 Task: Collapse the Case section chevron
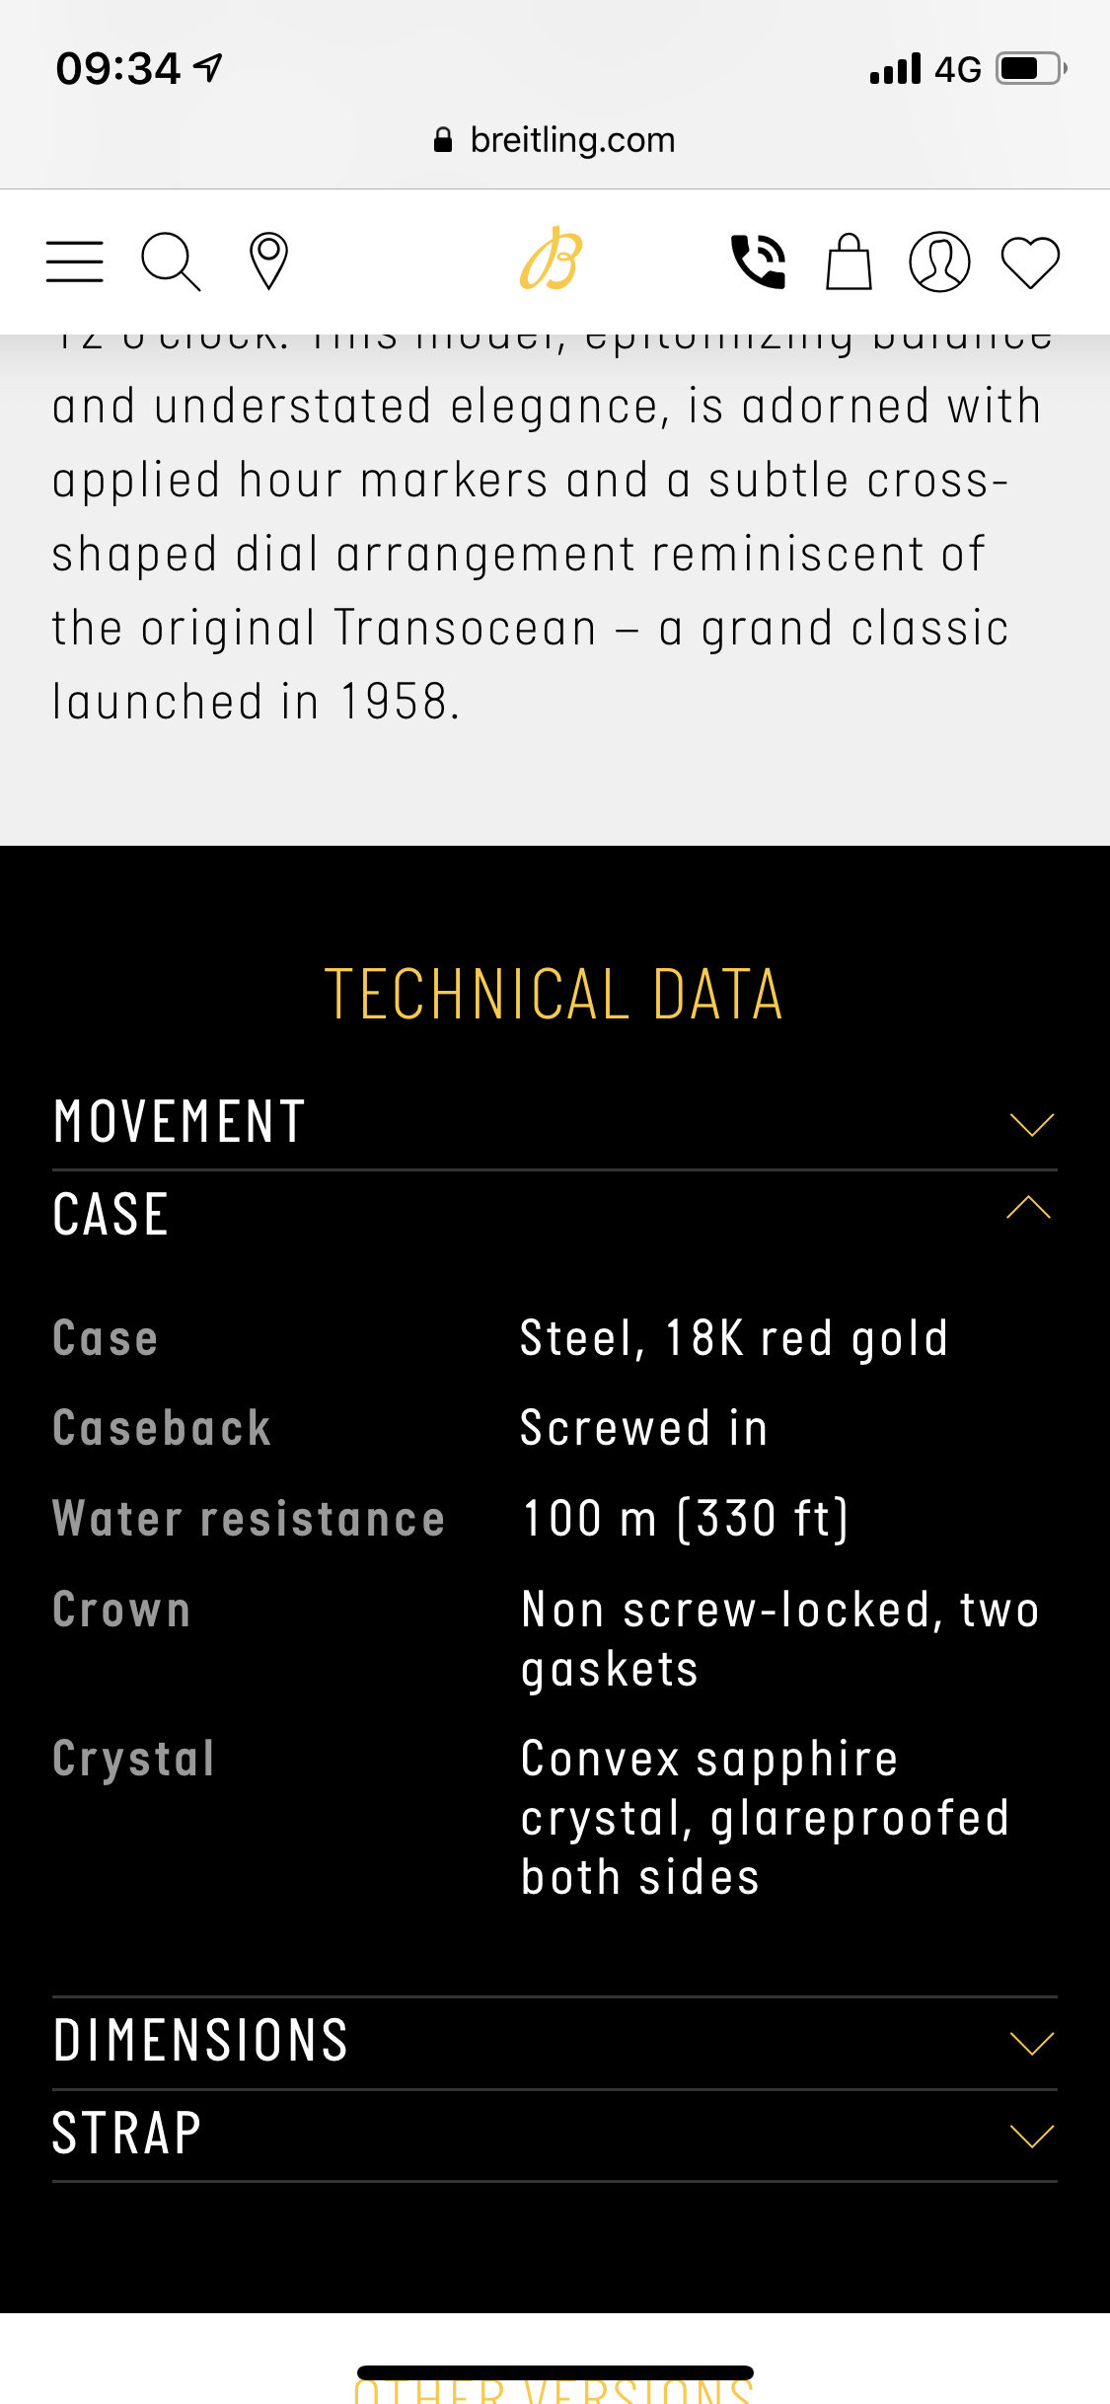[x=1029, y=1207]
